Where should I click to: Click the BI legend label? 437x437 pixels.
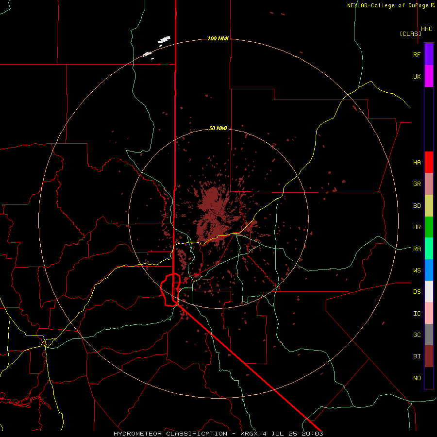tap(417, 356)
